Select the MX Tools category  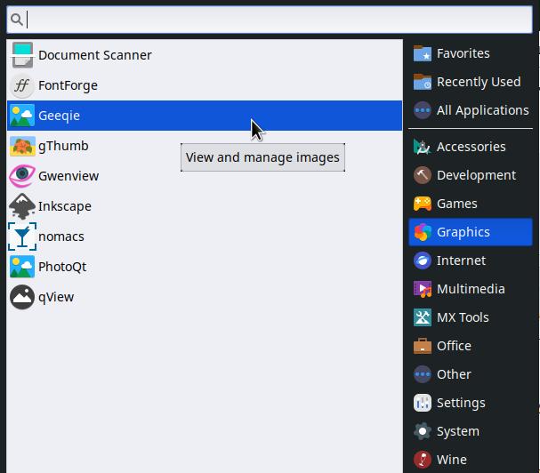coord(462,317)
